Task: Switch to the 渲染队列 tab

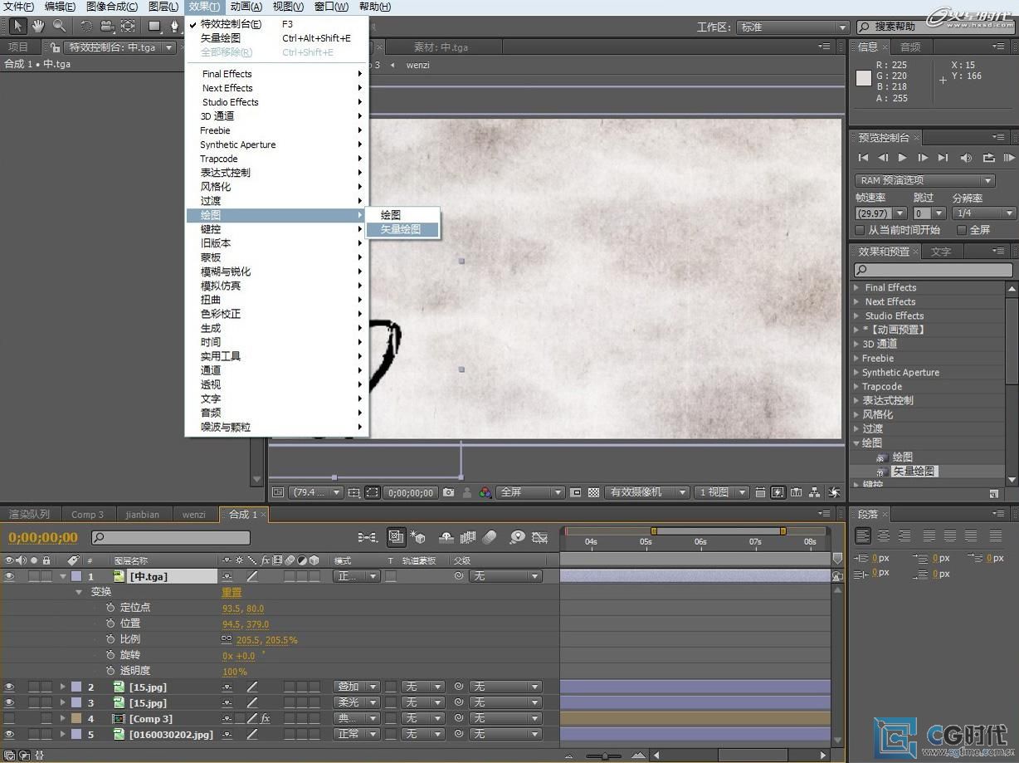Action: [x=29, y=514]
